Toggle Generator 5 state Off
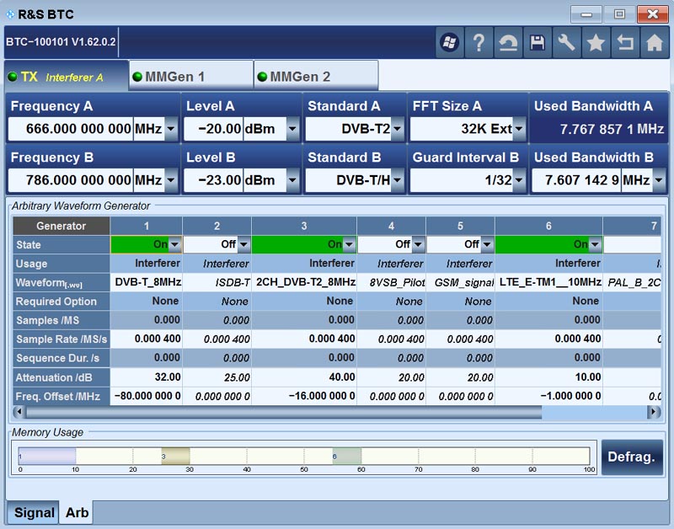 tap(461, 244)
